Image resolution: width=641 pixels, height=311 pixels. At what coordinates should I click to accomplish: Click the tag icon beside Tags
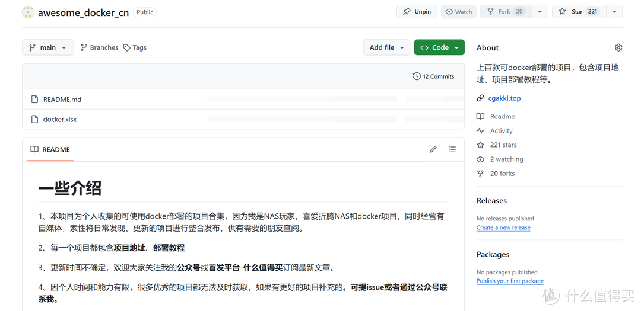[127, 47]
